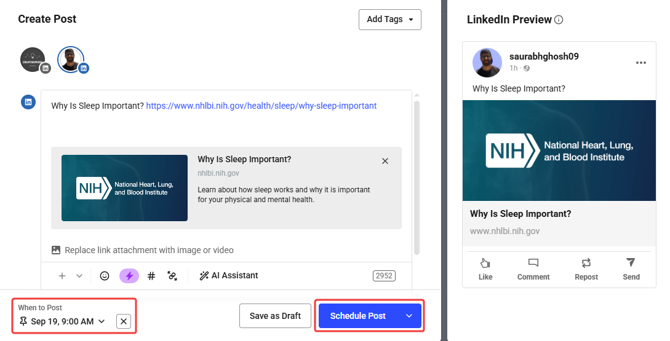Image resolution: width=670 pixels, height=341 pixels.
Task: Click the plus icon in editor toolbar
Action: pos(62,276)
